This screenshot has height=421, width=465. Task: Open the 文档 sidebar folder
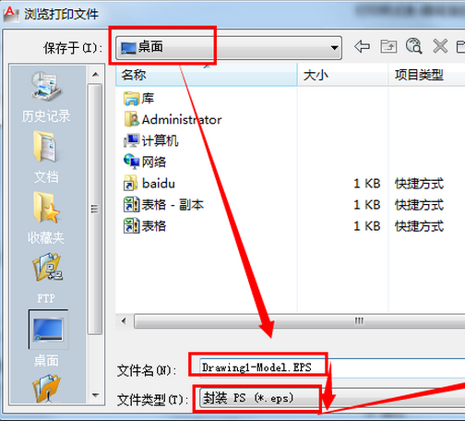tap(46, 157)
